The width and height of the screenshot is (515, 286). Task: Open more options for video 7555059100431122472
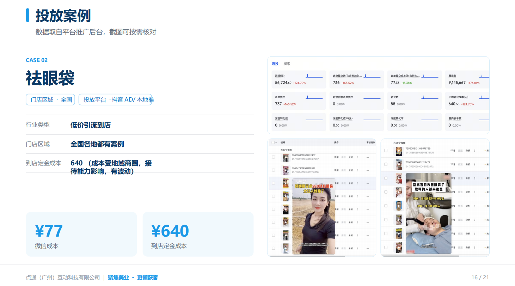click(474, 164)
